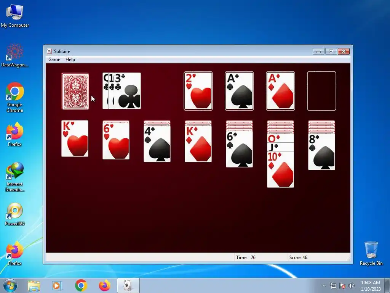Select the lower Firefox desktop shortcut
Viewport: 390px width, 293px height.
(15, 253)
